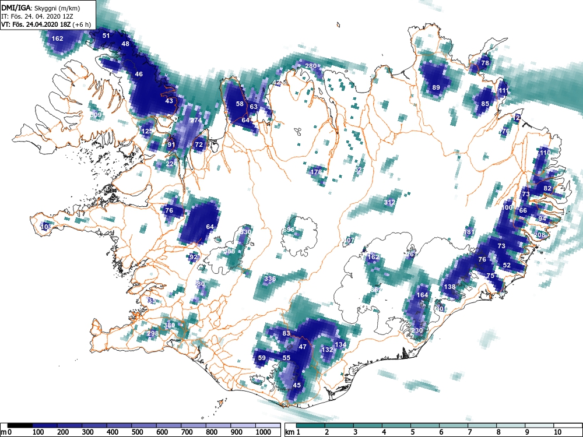This screenshot has height=437, width=583.
Task: Click the visibility value 82 in the east
Action: [x=547, y=188]
